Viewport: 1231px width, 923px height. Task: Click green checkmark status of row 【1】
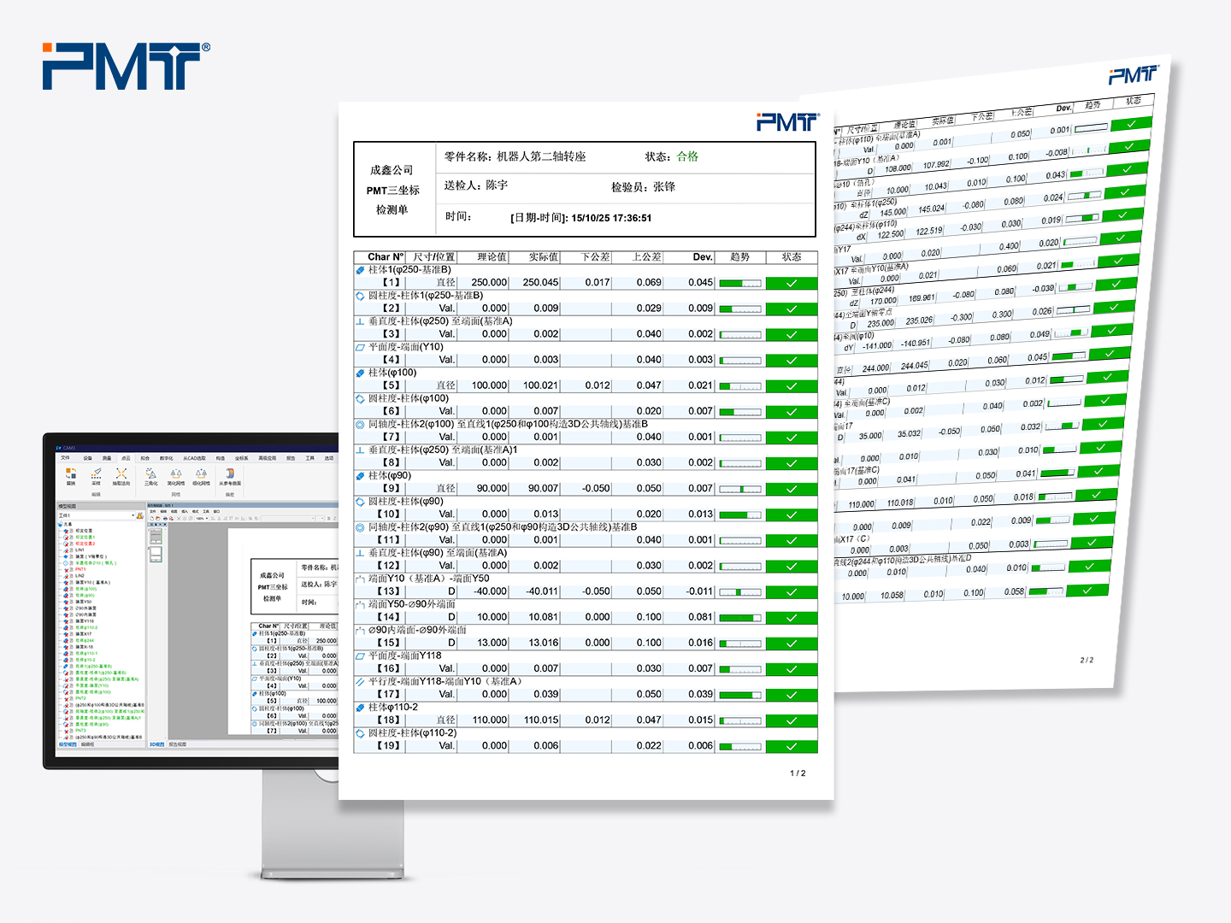[792, 284]
